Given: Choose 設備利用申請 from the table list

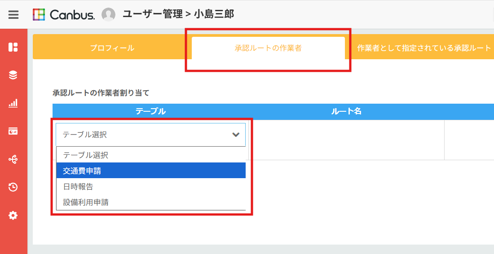Looking at the screenshot, I should pos(151,202).
